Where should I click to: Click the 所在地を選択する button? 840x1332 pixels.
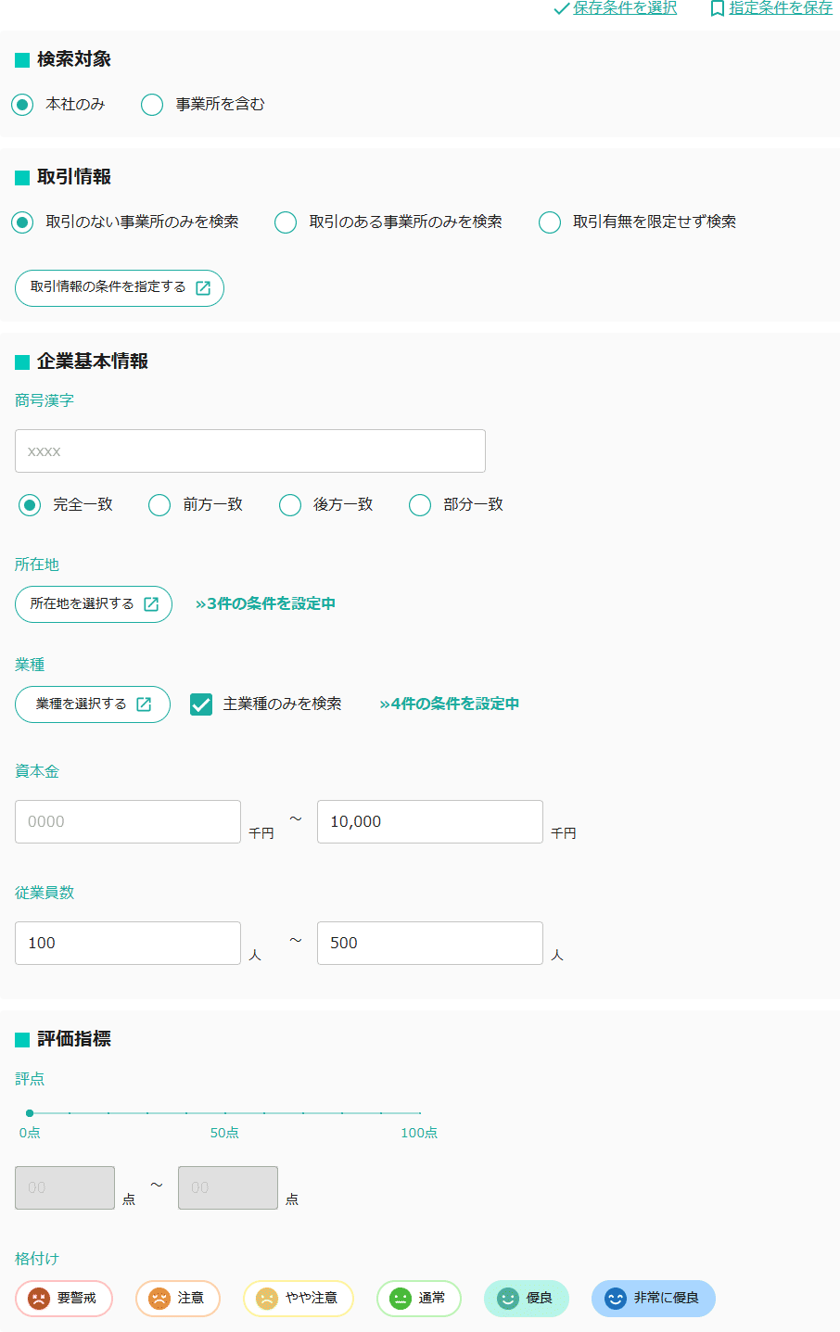93,603
